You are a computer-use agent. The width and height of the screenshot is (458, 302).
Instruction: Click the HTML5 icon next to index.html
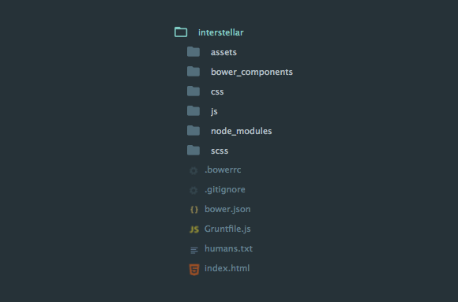tap(194, 270)
